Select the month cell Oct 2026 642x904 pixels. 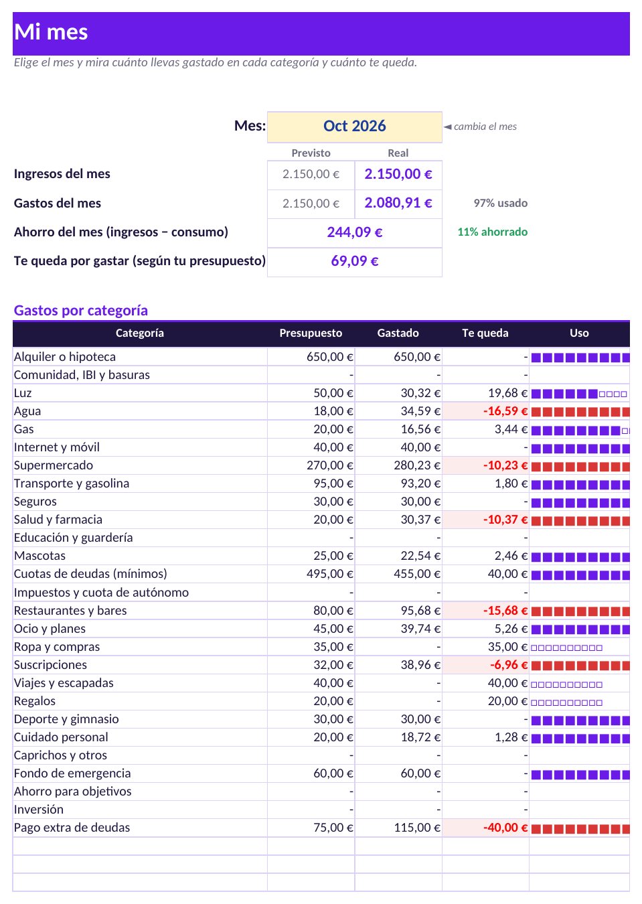click(x=355, y=127)
